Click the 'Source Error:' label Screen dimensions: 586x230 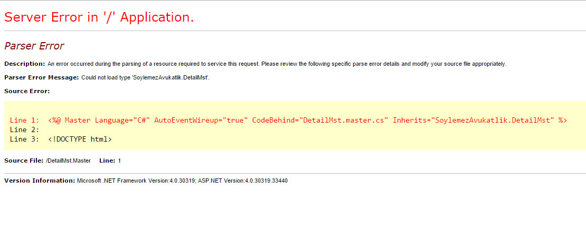27,91
